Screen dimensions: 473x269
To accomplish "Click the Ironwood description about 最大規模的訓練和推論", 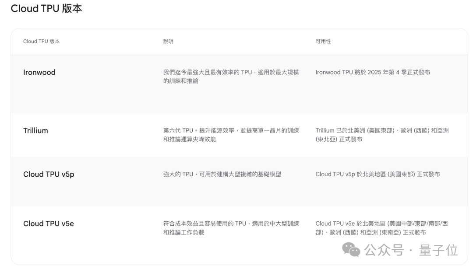I will point(231,77).
